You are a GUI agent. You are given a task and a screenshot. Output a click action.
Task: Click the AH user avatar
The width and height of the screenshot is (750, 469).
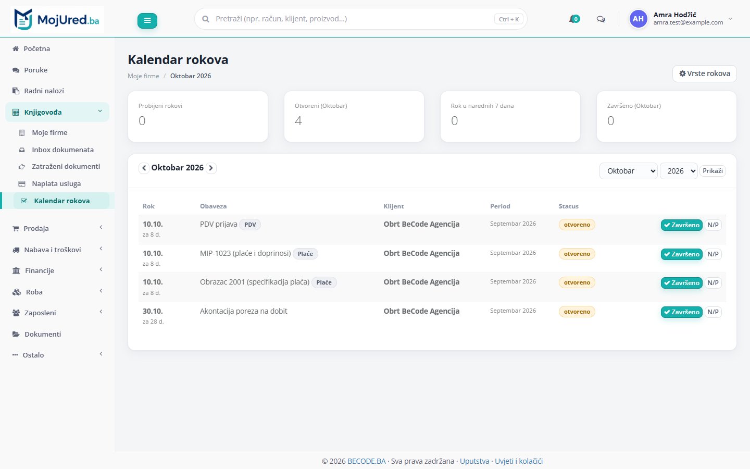tap(638, 19)
